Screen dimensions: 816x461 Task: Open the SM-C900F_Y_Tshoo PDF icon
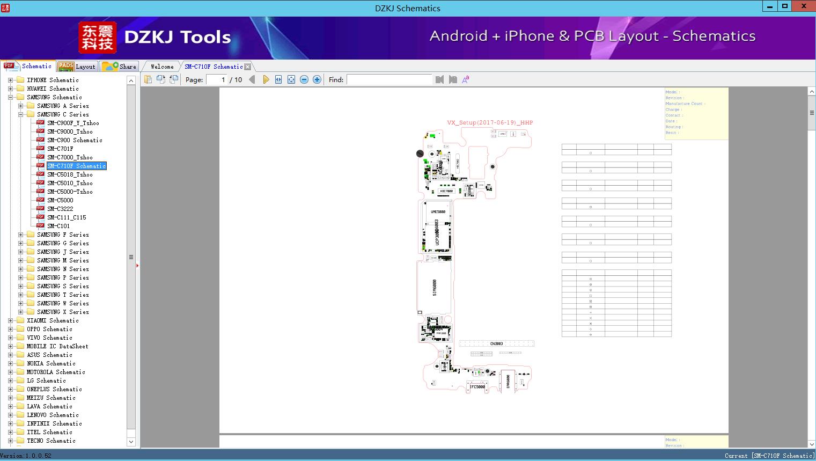40,123
